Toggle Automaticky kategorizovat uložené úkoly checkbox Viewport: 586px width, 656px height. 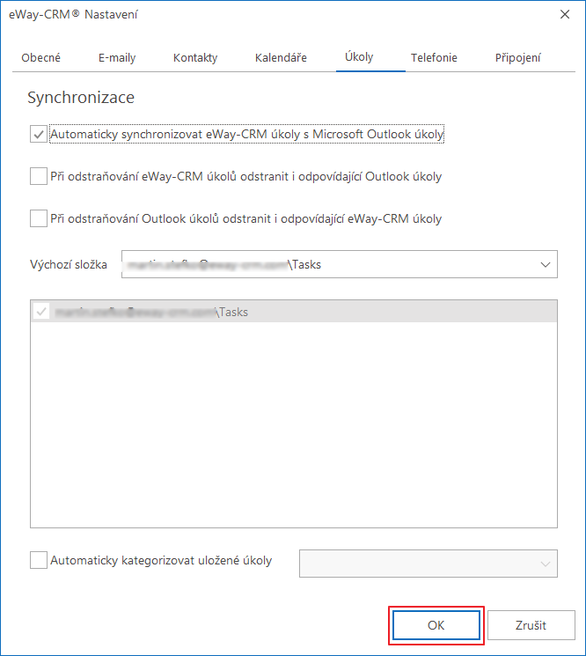click(39, 560)
